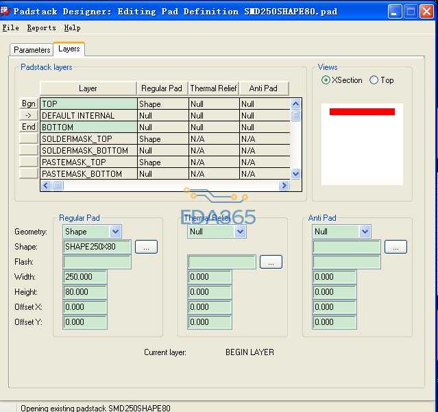This screenshot has height=412, width=438.
Task: Open the Reports menu
Action: (x=42, y=28)
